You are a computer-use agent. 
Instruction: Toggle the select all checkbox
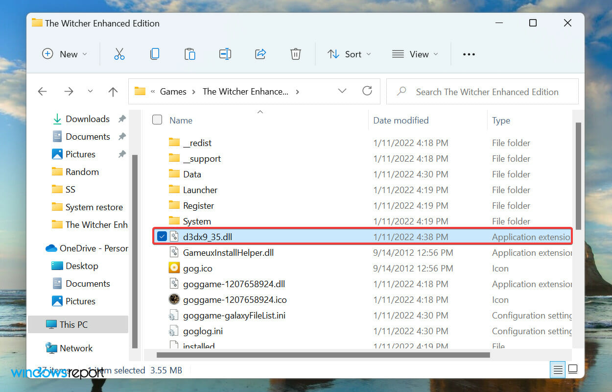157,120
